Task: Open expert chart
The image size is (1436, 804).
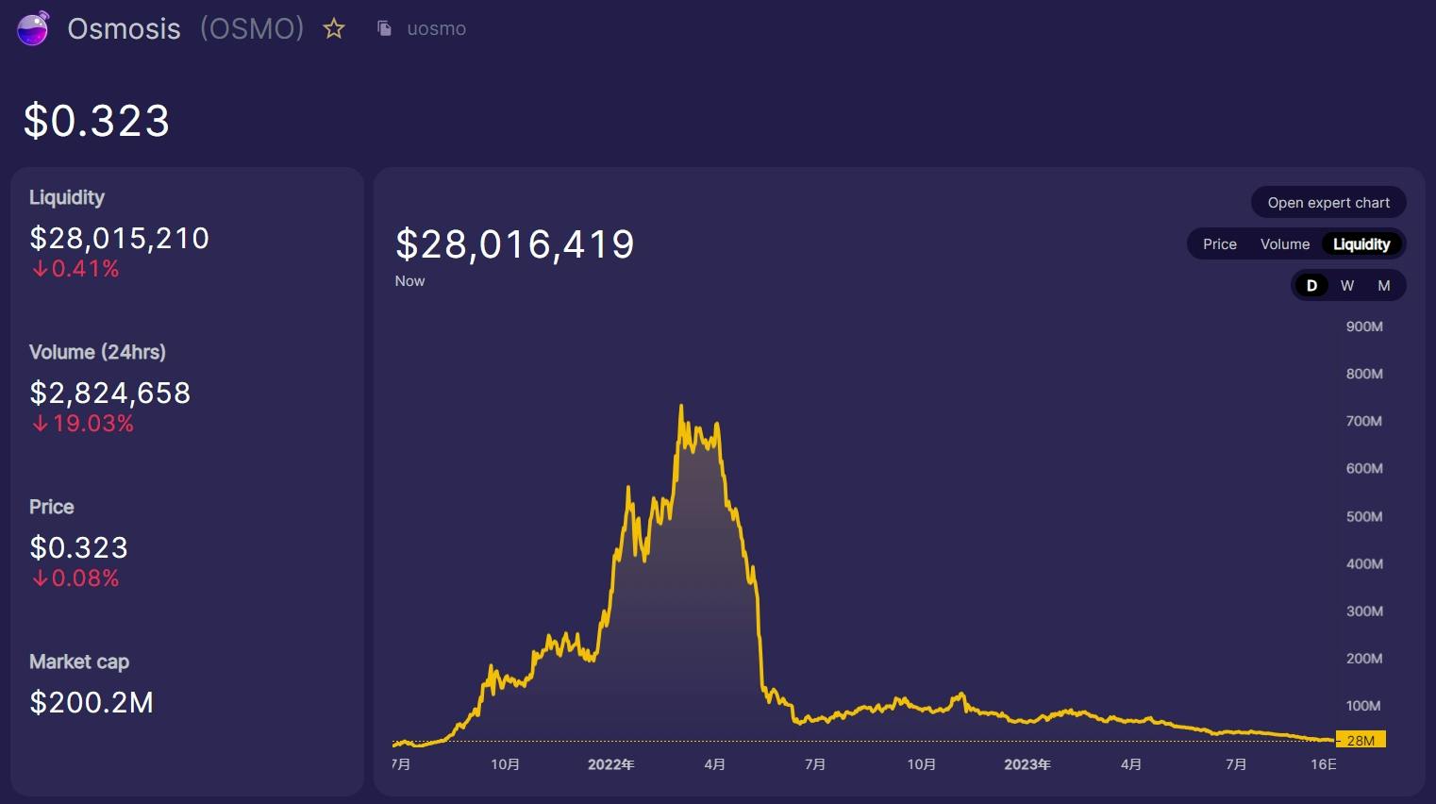Action: point(1328,203)
